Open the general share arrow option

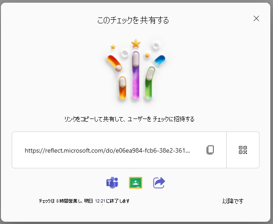tap(159, 183)
